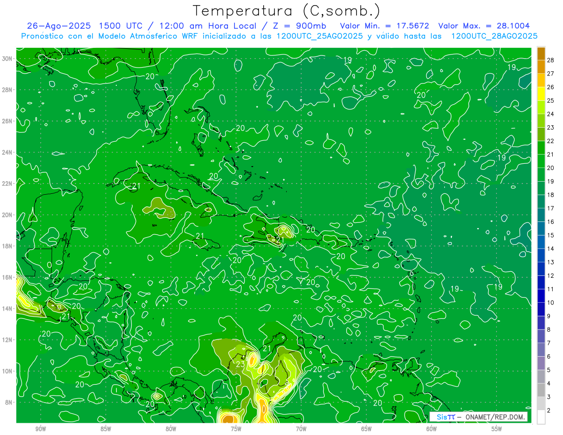Click the 20N latitude axis label

[x=7, y=215]
